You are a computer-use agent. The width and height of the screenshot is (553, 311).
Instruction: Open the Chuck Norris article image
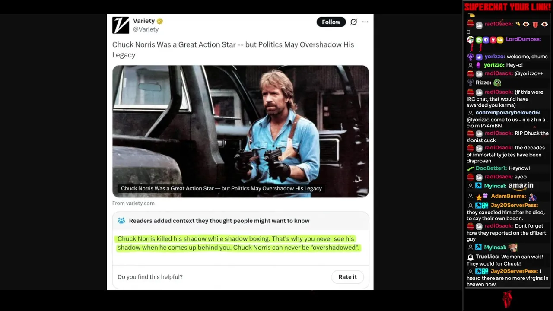[240, 131]
